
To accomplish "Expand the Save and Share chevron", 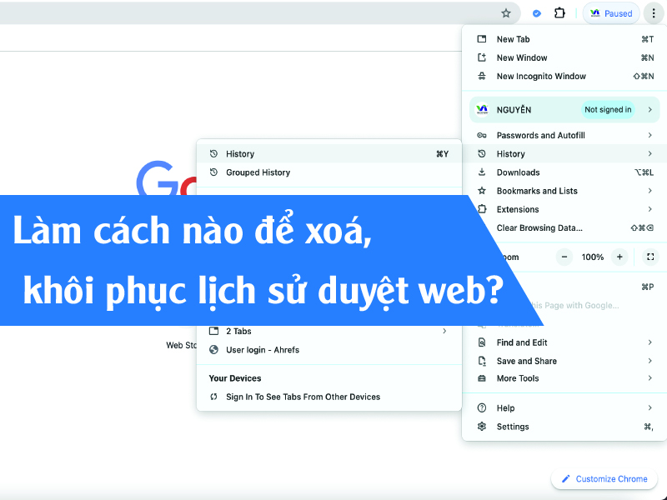I will click(x=650, y=361).
